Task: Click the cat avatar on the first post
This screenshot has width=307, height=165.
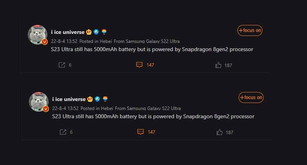Action: (x=38, y=35)
